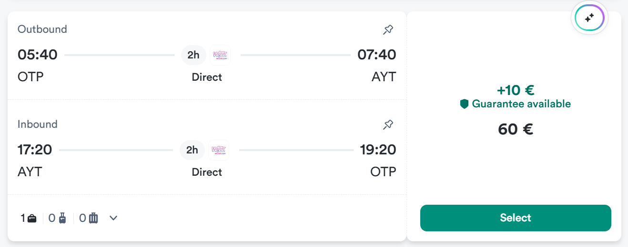628x247 pixels.
Task: Click the inbound Wizz Air logo
Action: click(x=219, y=150)
